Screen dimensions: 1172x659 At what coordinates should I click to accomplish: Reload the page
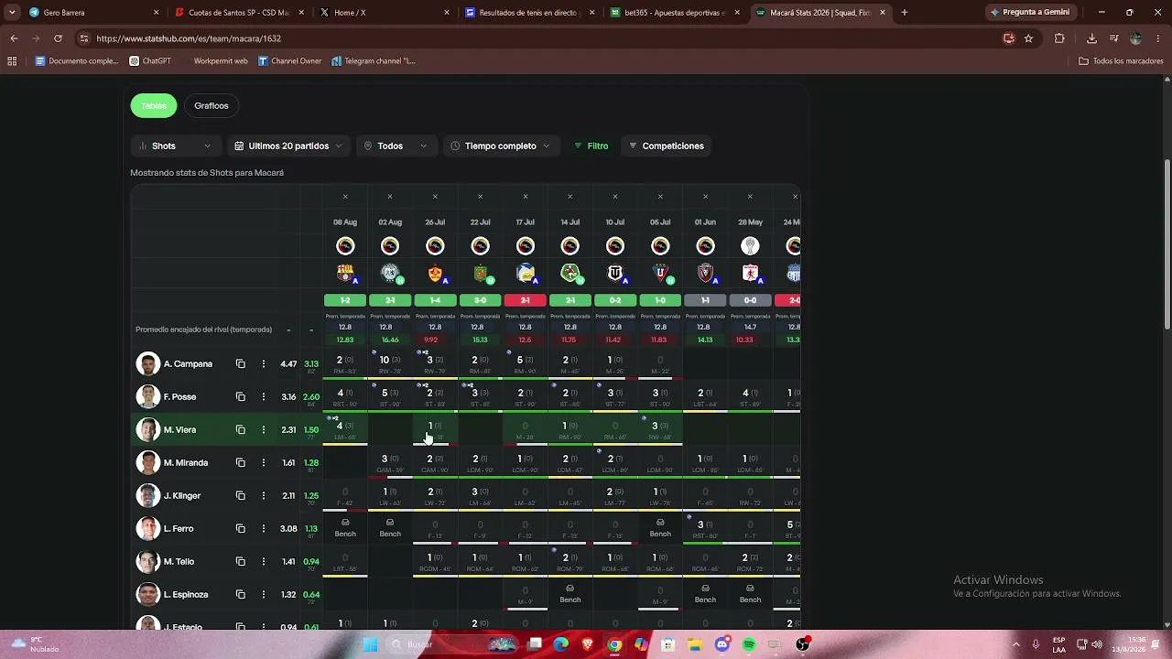click(x=58, y=38)
